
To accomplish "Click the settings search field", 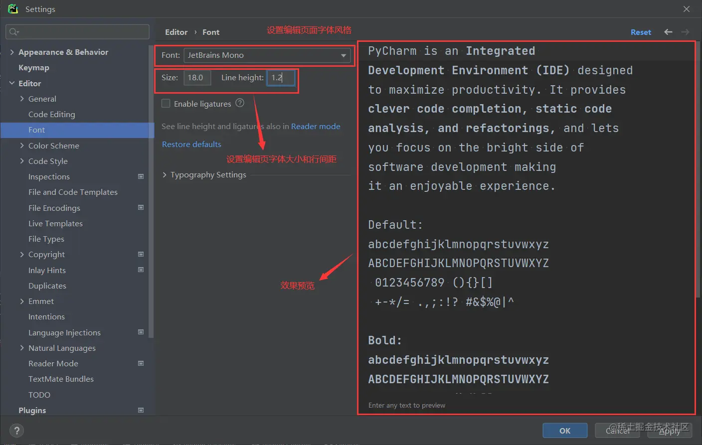I will (77, 32).
